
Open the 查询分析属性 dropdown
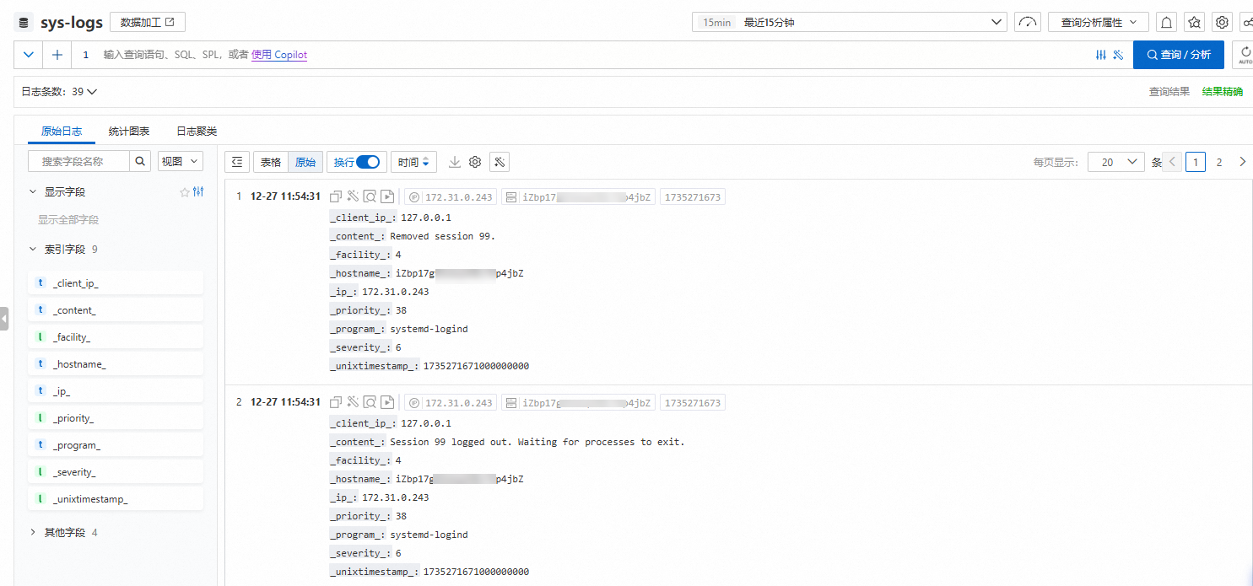click(x=1099, y=22)
